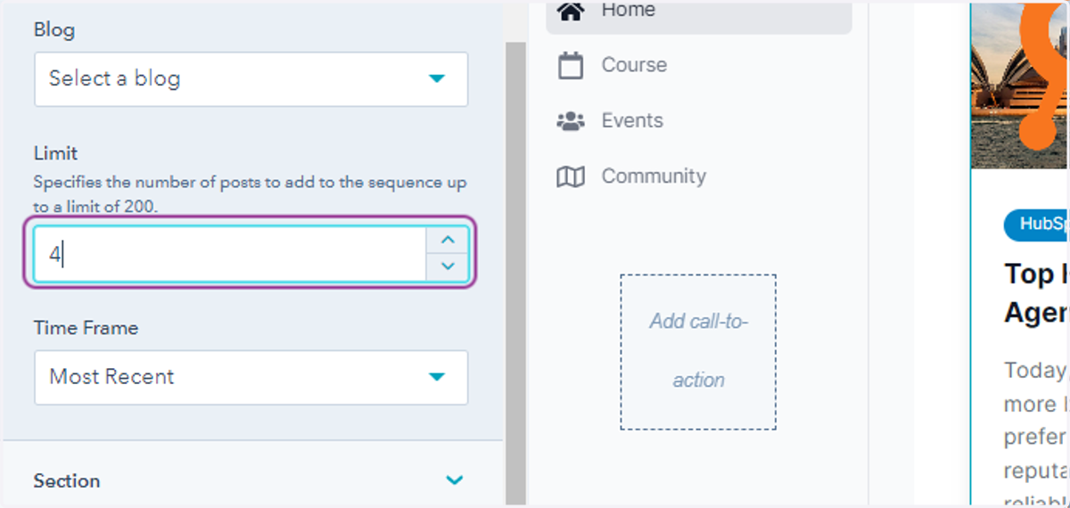This screenshot has height=508, width=1070.
Task: Click the Community map icon
Action: (x=571, y=176)
